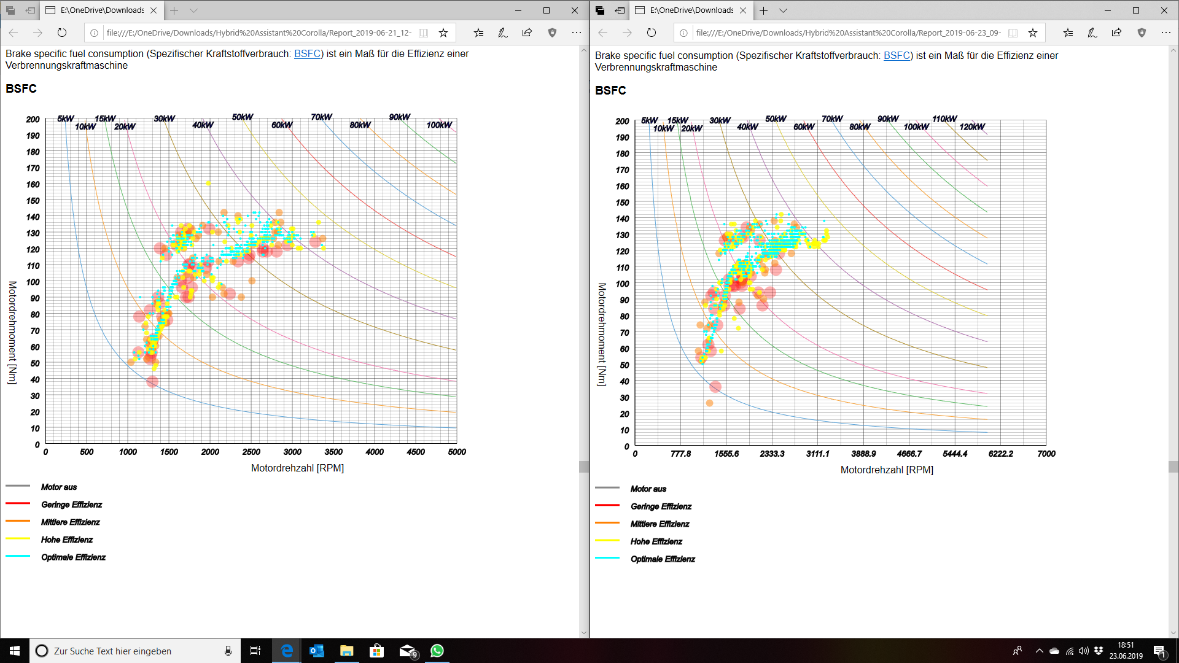Open settings and more in left window

click(576, 33)
